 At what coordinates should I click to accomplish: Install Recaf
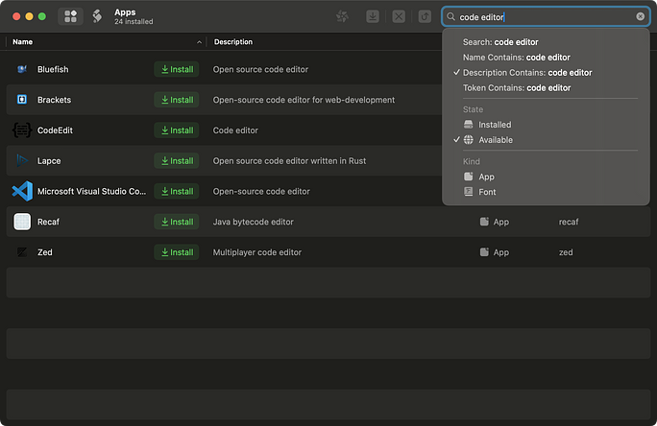click(177, 222)
